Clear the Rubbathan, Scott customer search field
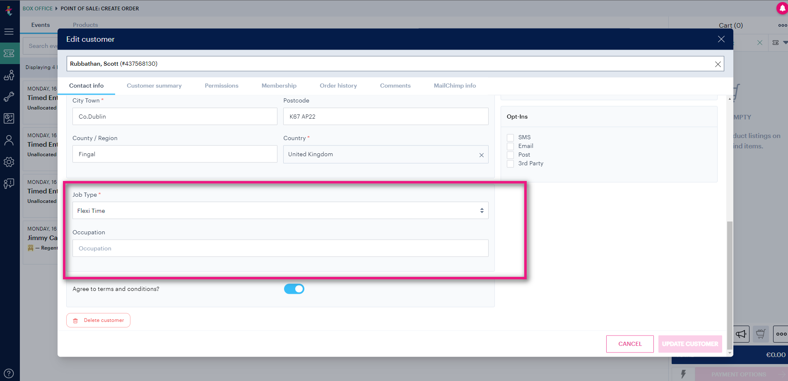The height and width of the screenshot is (381, 788). coord(718,64)
